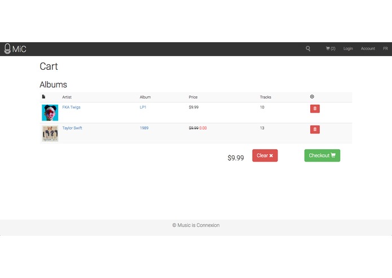Click the red 0.00 discounted price
Image resolution: width=392 pixels, height=278 pixels.
pyautogui.click(x=203, y=128)
